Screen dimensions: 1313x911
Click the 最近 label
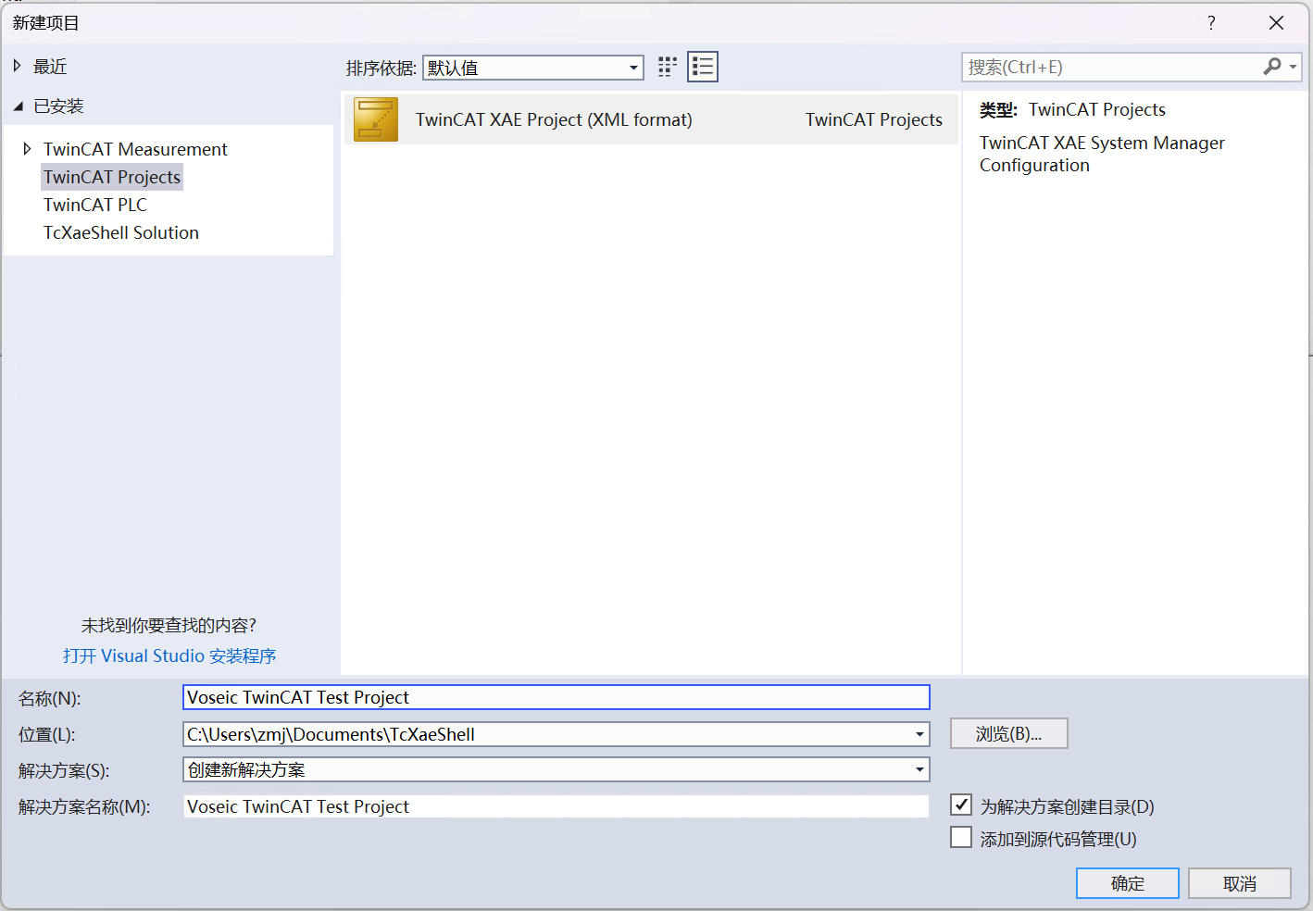[x=50, y=67]
